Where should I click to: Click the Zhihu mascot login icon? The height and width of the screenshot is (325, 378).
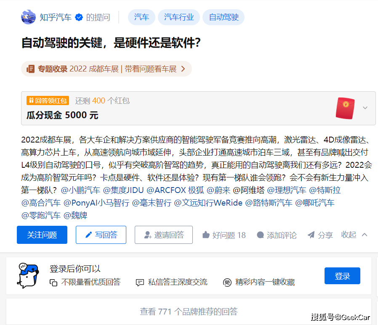point(28,276)
